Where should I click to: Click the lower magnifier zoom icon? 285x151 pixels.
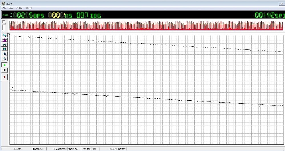(5, 59)
